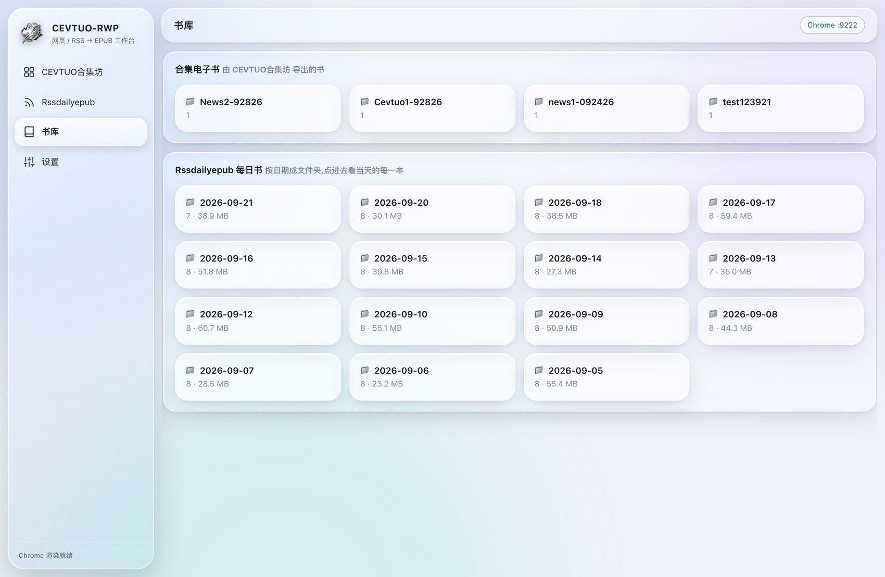Click folder icon beside 2026-09-05
This screenshot has width=885, height=577.
click(539, 370)
